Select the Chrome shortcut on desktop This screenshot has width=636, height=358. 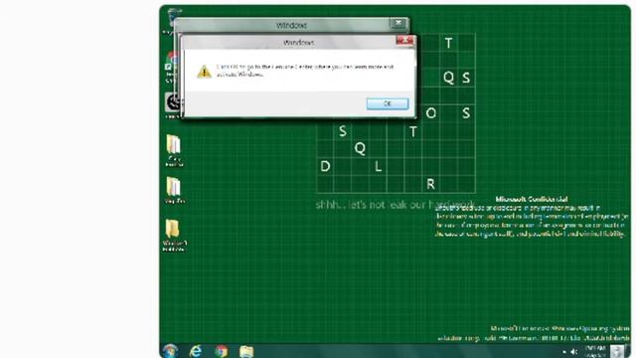172,68
